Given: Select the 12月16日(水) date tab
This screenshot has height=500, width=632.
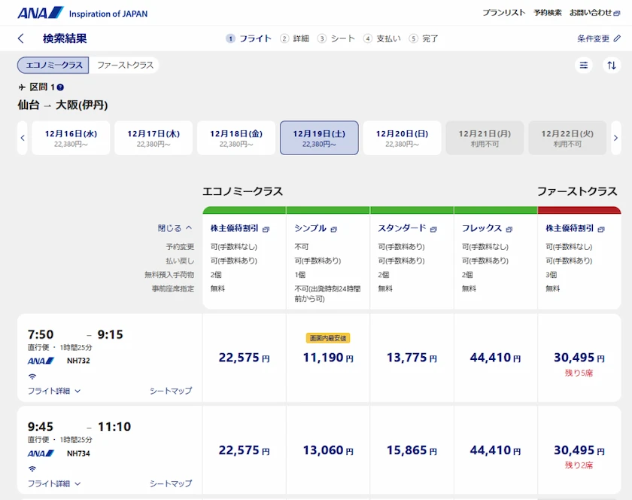Looking at the screenshot, I should pyautogui.click(x=71, y=138).
